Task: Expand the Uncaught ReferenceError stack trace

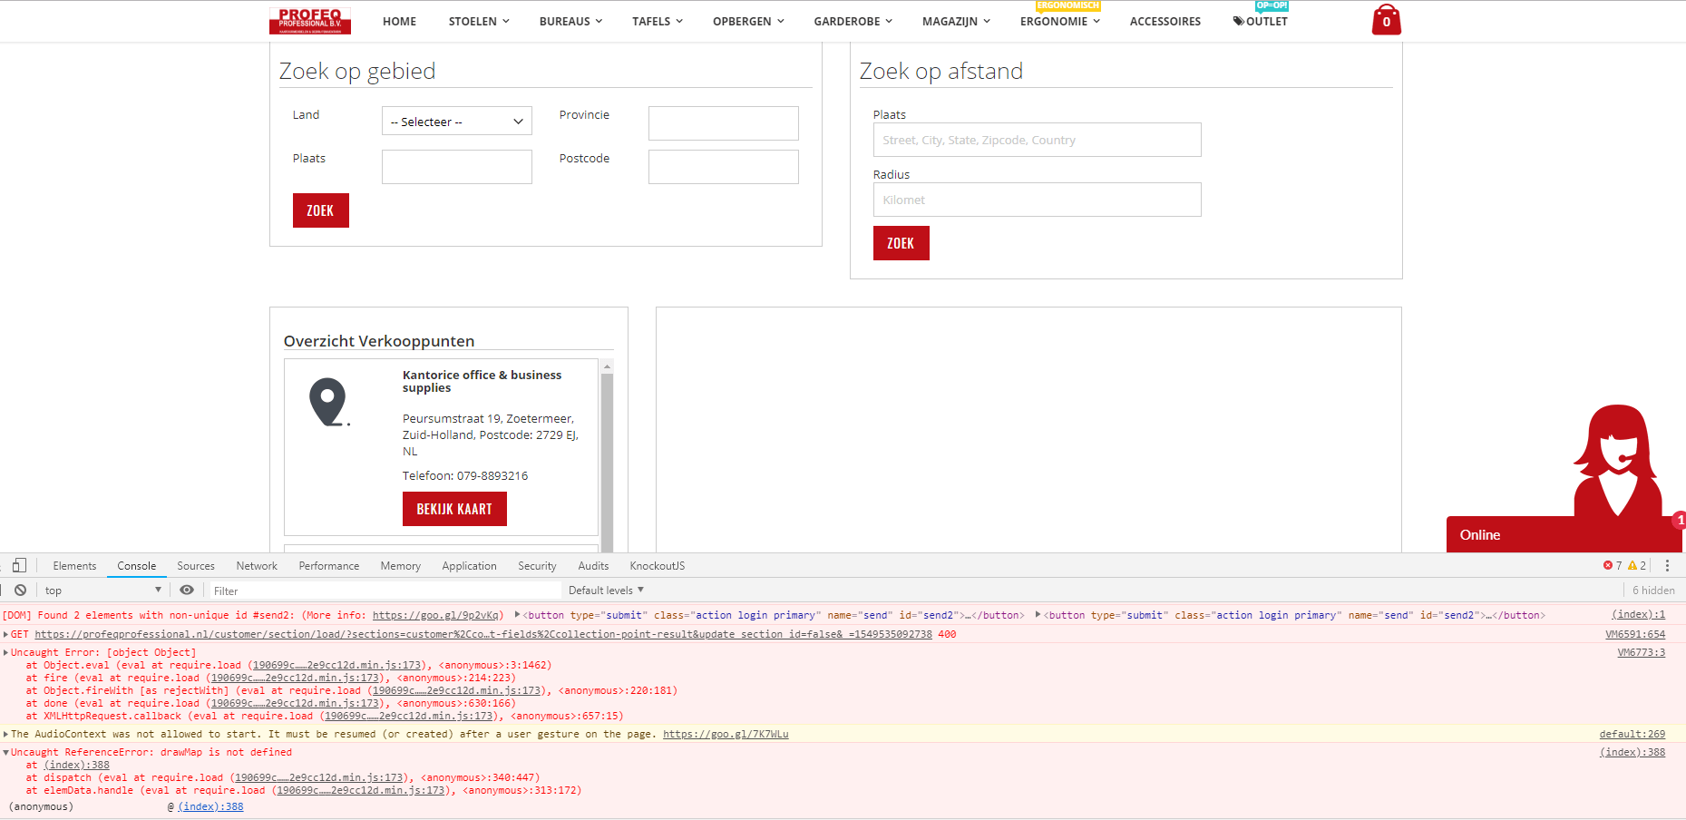Action: [x=7, y=752]
